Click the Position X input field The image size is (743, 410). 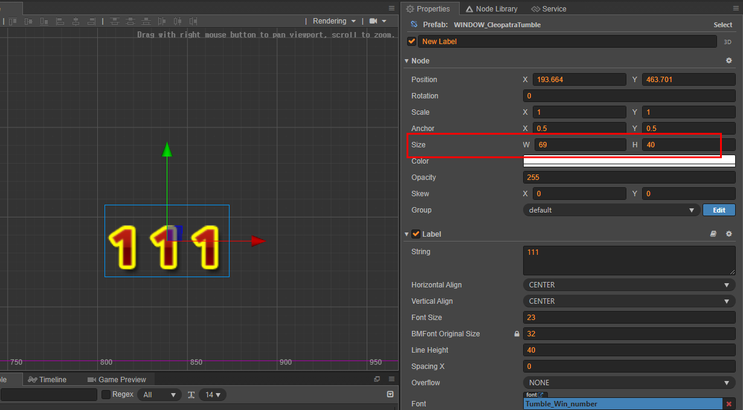(579, 80)
